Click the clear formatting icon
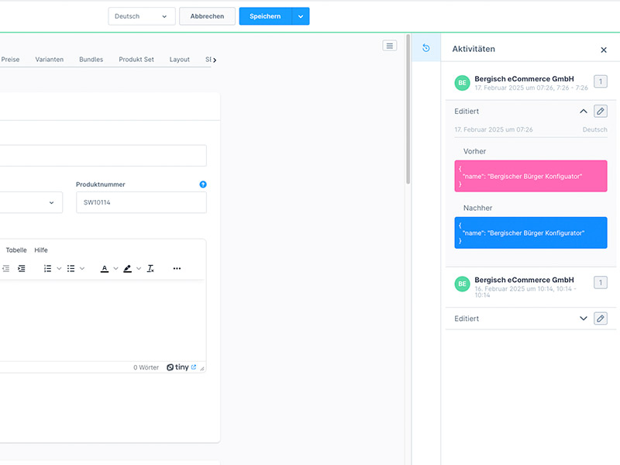This screenshot has width=620, height=465. [x=150, y=268]
